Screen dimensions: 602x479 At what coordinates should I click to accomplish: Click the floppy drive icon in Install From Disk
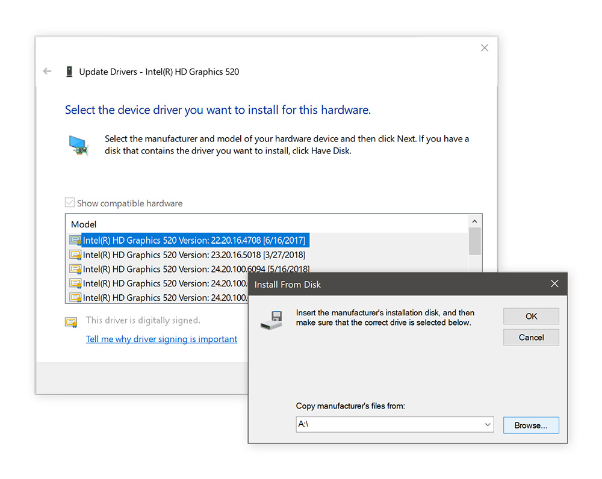pos(272,321)
